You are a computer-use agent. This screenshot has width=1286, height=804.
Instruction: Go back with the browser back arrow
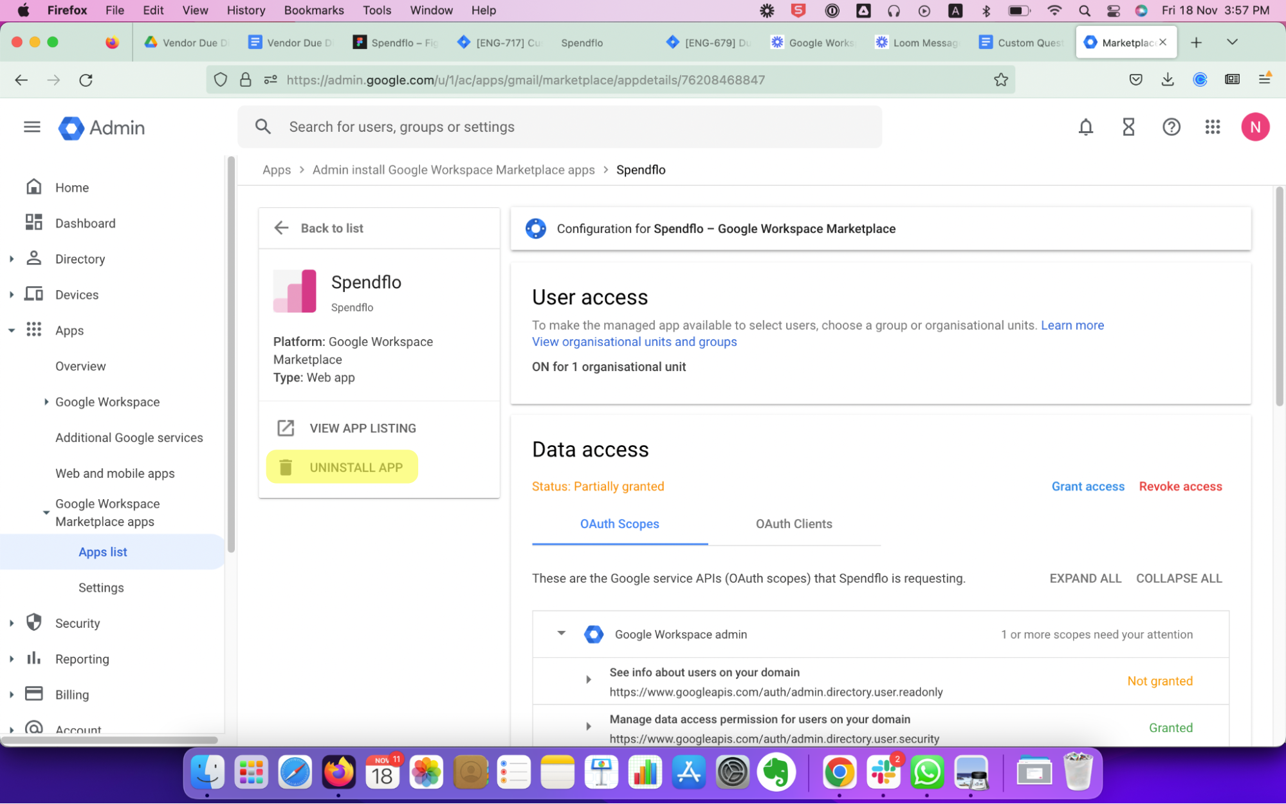pos(21,80)
